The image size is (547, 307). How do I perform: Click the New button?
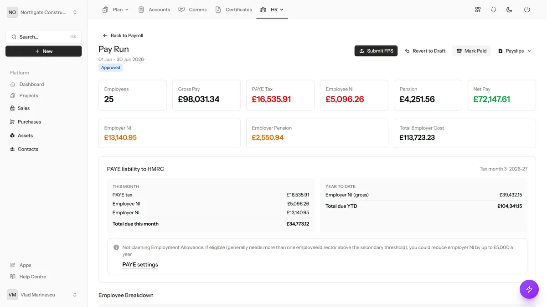pos(44,51)
